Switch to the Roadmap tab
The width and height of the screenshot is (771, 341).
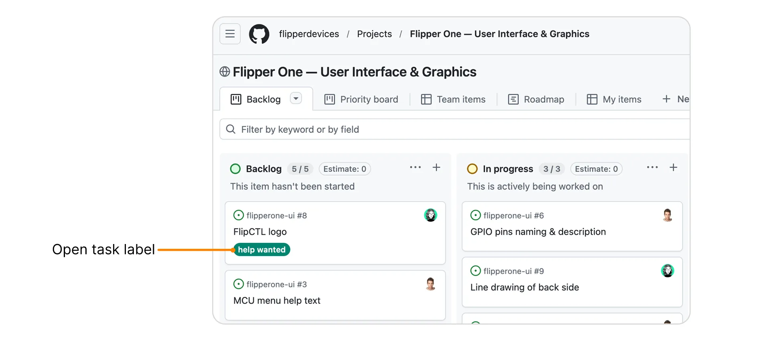coord(536,99)
